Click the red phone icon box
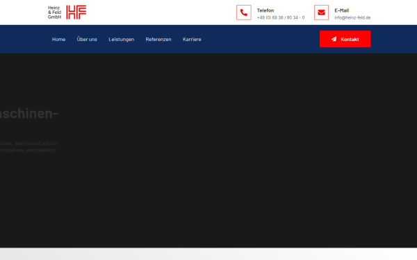This screenshot has width=417, height=260. (244, 12)
